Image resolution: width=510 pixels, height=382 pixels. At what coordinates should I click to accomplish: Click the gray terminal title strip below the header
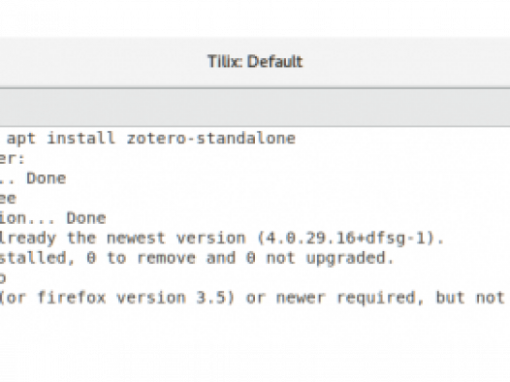point(255,108)
